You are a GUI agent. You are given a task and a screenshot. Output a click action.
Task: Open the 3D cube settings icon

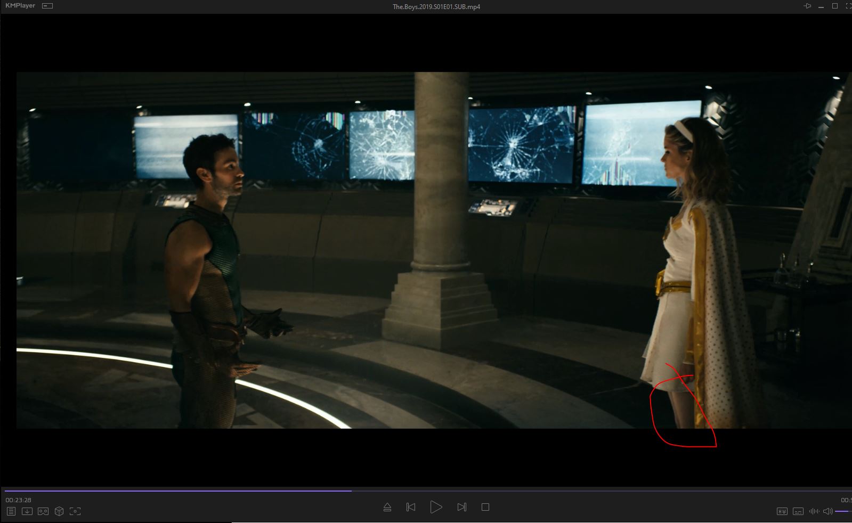pos(59,511)
